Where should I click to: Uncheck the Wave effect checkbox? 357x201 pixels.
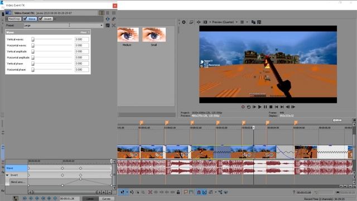pyautogui.click(x=25, y=18)
